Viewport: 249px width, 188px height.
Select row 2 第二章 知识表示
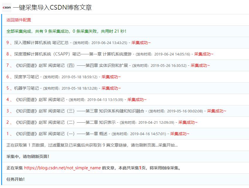pos(126,122)
